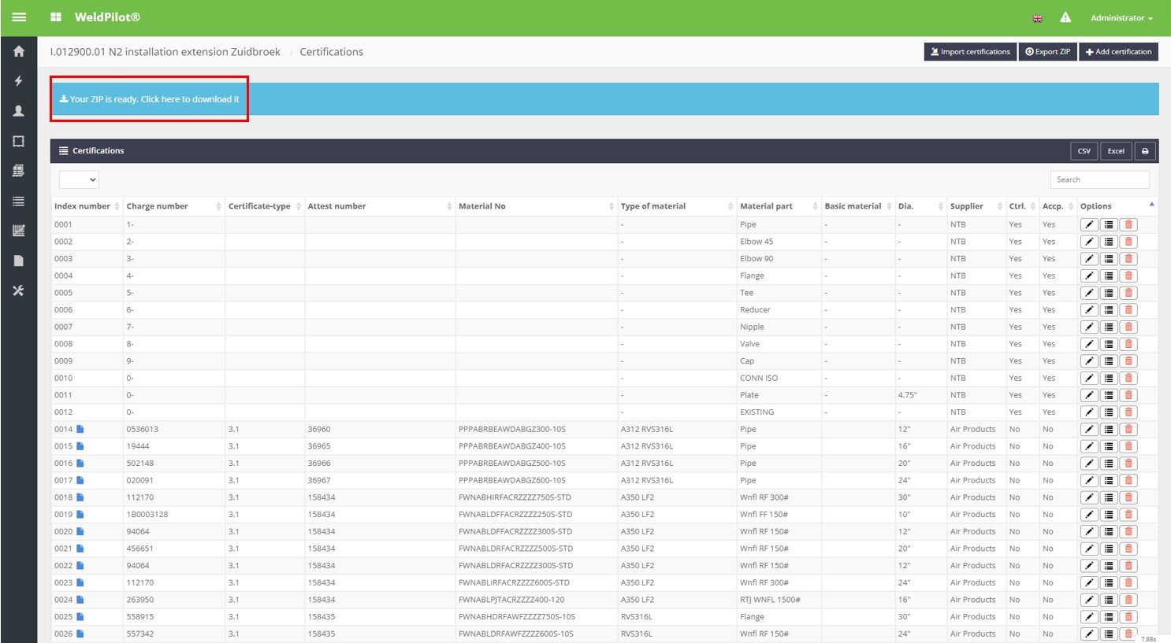
Task: Delete row 0014 using trash icon
Action: pyautogui.click(x=1128, y=430)
